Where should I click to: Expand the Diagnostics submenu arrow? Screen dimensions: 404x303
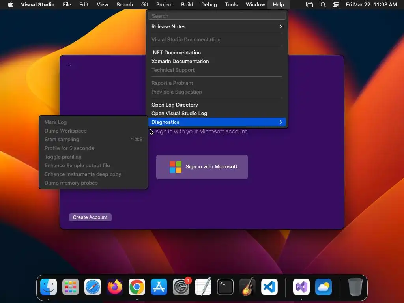[x=281, y=122]
